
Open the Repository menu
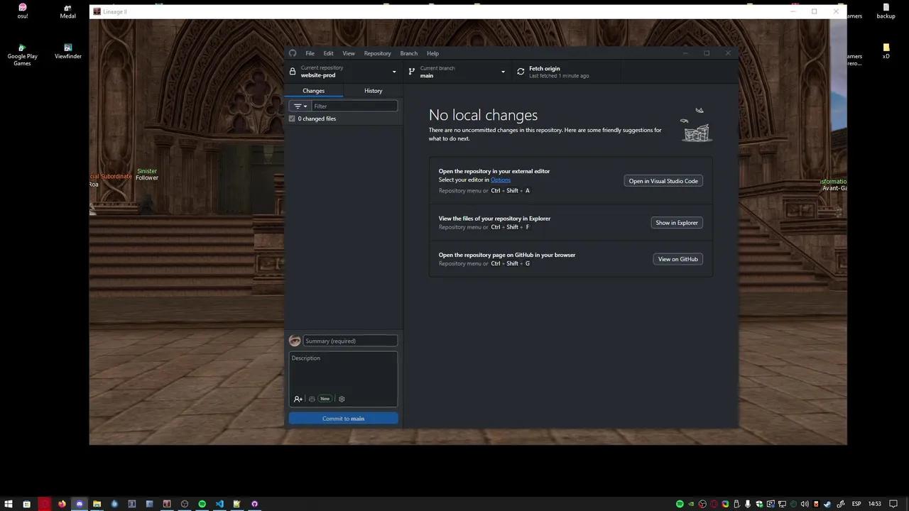tap(377, 53)
